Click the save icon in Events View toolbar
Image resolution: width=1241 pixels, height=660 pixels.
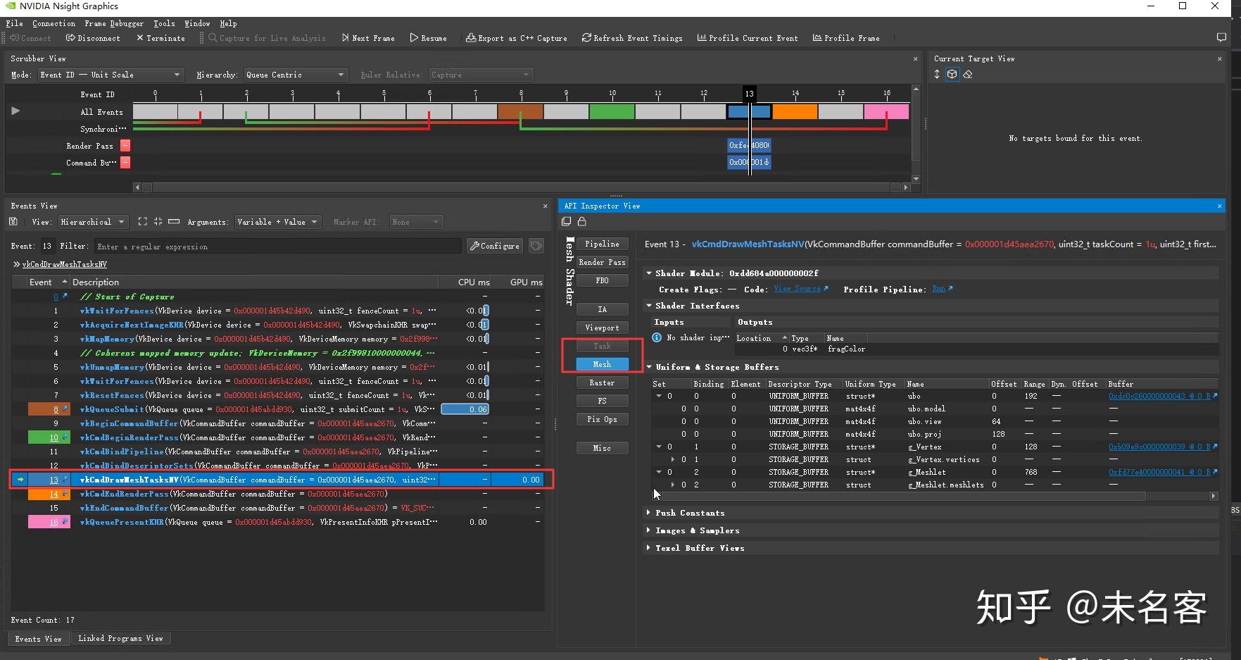13,222
